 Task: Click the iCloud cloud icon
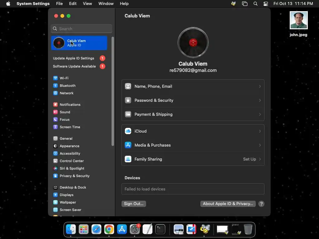[128, 131]
